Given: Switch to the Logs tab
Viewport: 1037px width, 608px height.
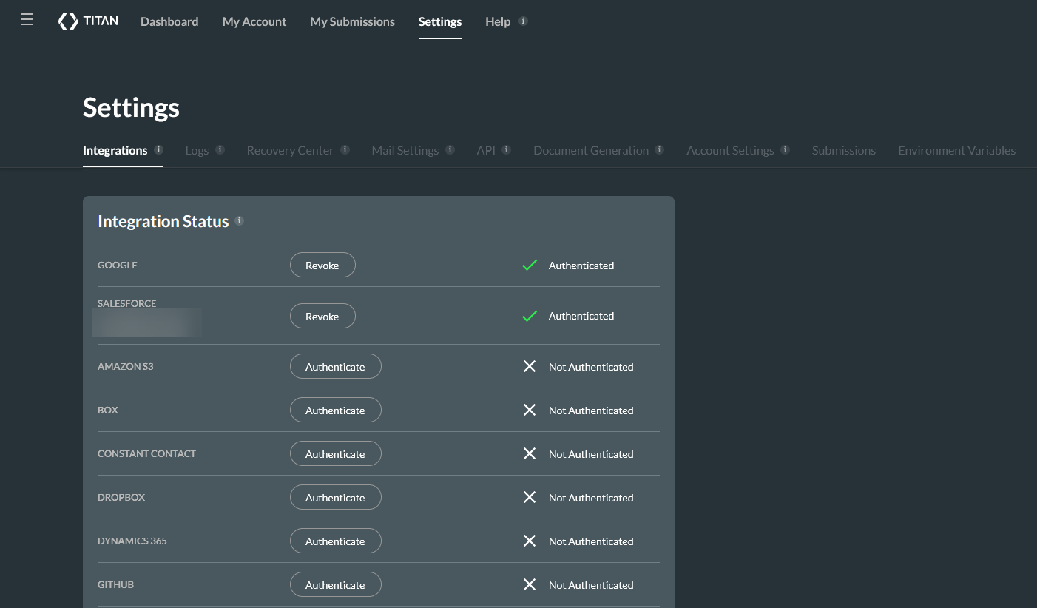Looking at the screenshot, I should [197, 150].
